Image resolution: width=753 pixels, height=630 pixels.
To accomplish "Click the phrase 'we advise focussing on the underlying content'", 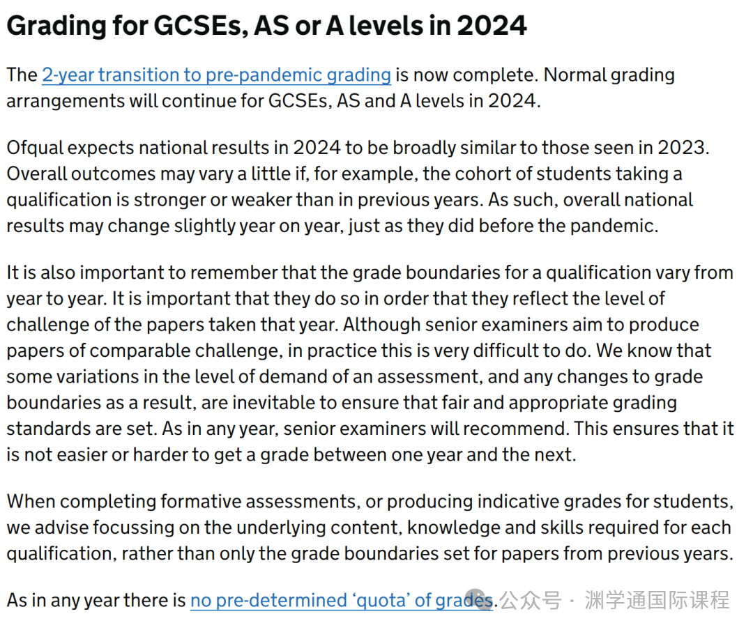I will 203,528.
